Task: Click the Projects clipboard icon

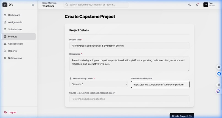Action: [5, 37]
